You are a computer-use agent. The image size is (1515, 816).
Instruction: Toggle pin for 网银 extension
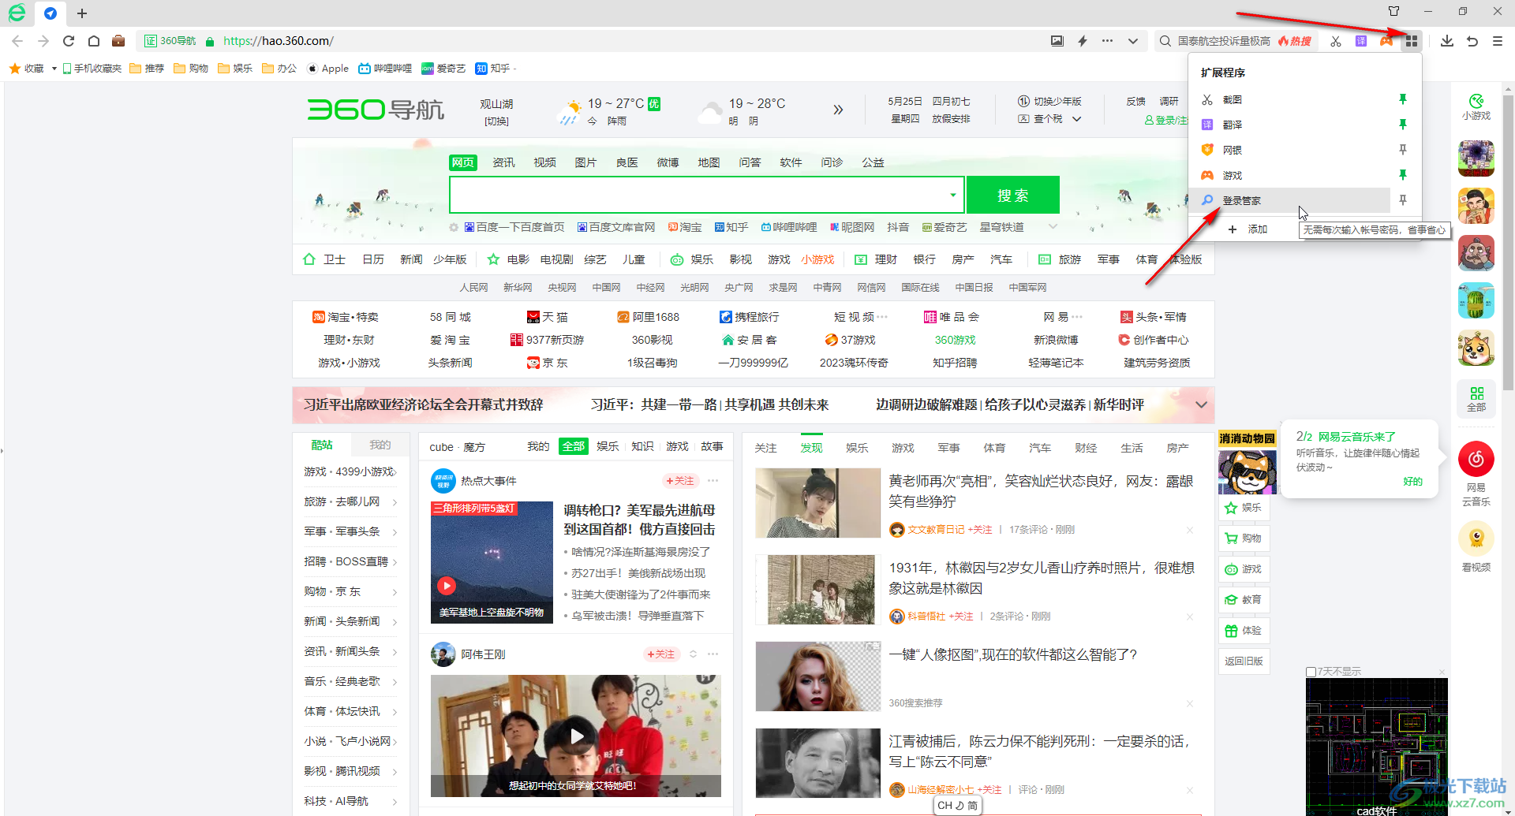click(1403, 150)
